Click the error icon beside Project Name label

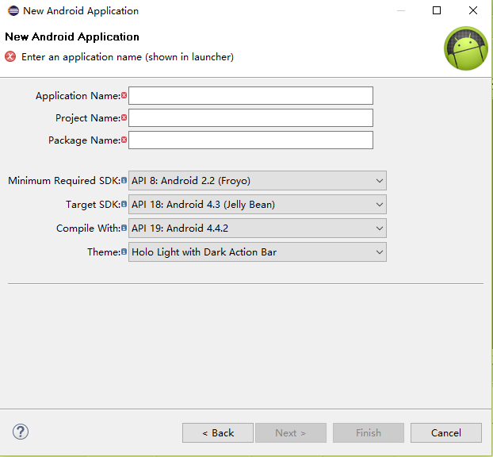[x=124, y=117]
